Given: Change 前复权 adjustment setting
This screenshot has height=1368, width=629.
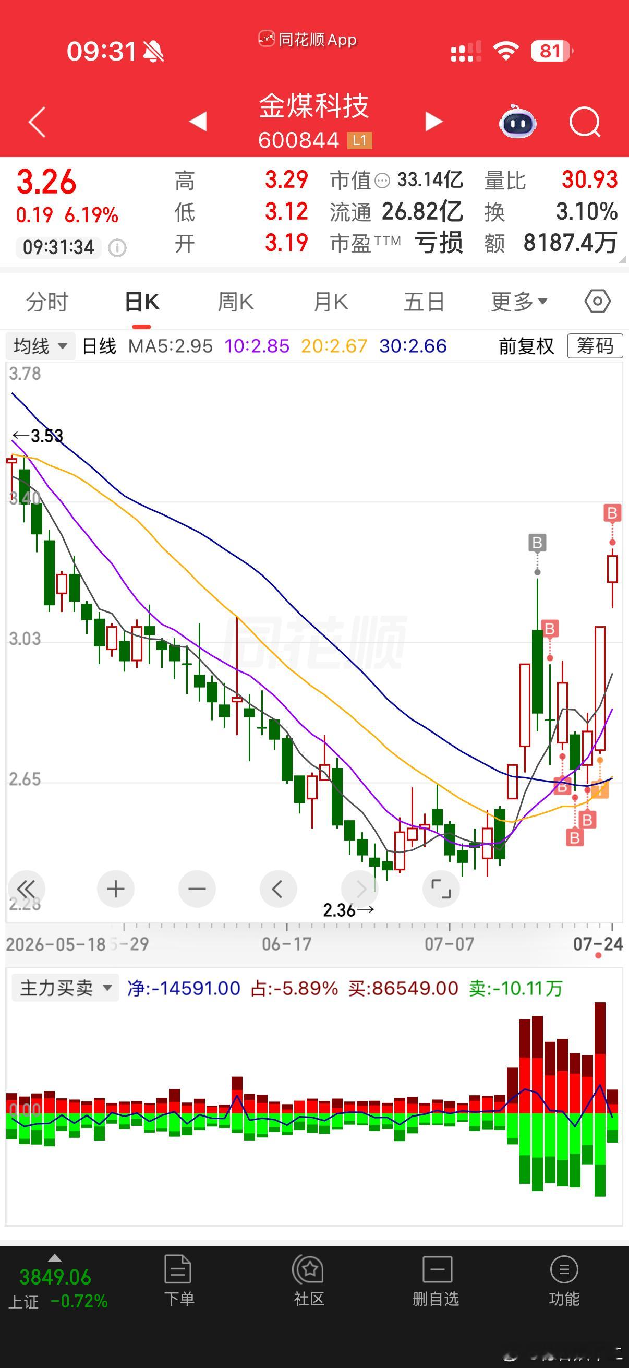Looking at the screenshot, I should click(x=526, y=346).
